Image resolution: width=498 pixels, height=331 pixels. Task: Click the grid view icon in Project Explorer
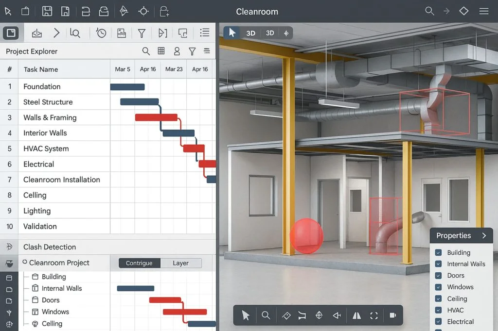[161, 51]
